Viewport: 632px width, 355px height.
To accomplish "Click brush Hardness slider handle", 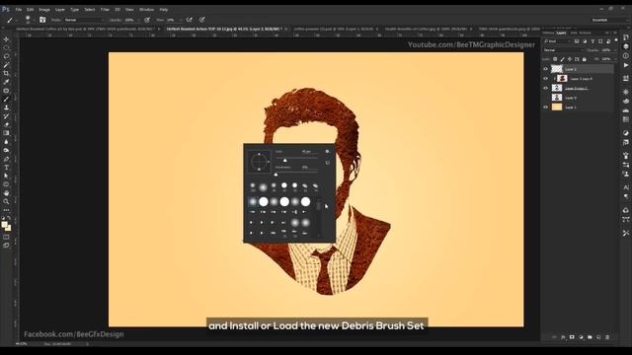I will [x=276, y=175].
